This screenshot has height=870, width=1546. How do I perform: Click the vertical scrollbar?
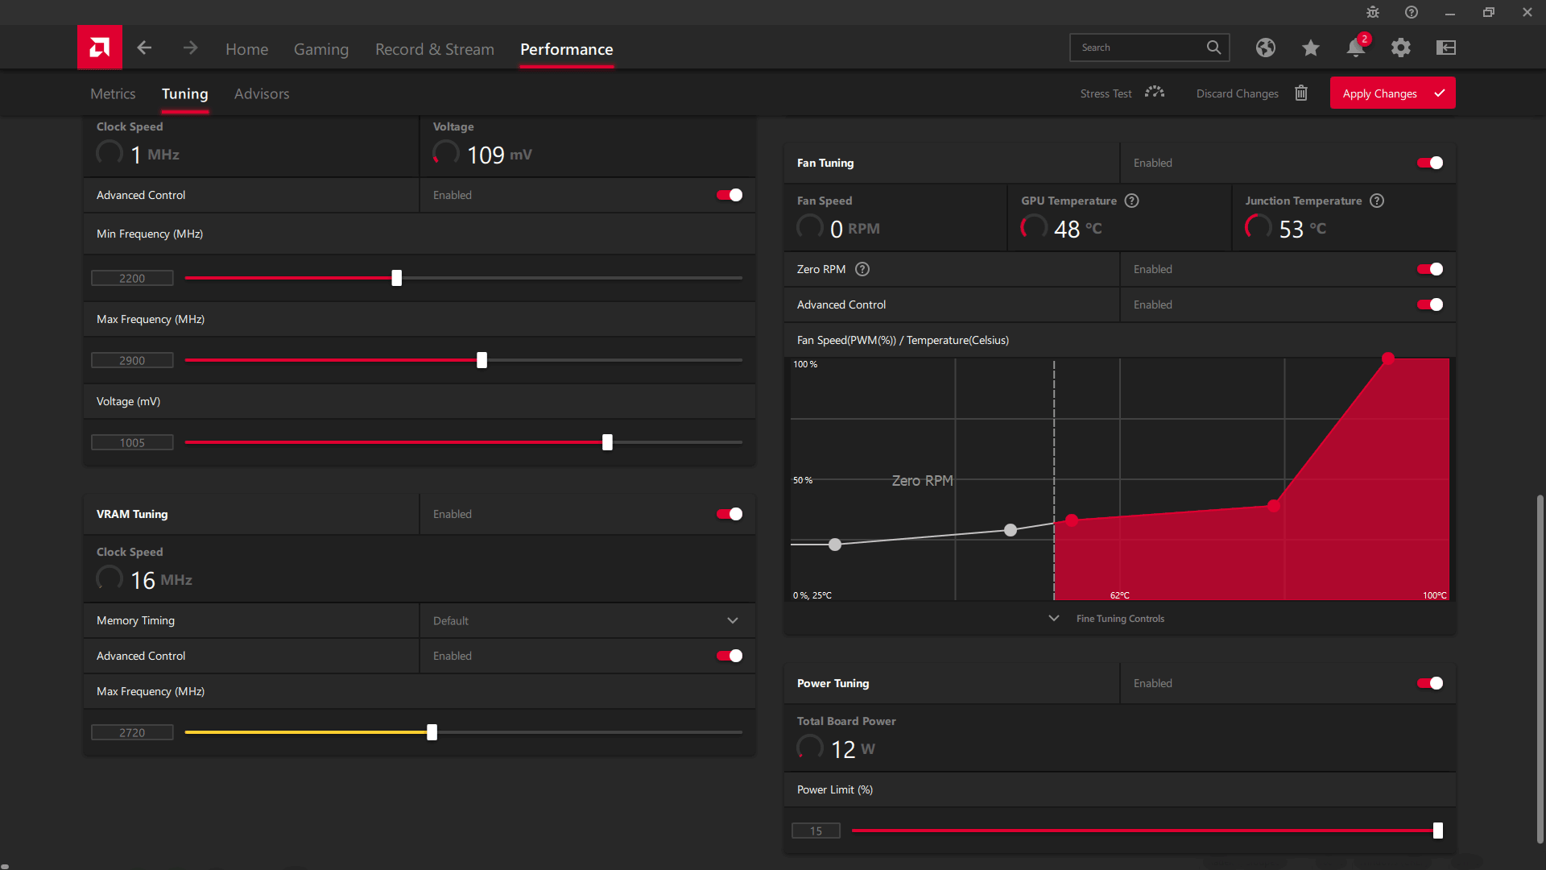click(1540, 669)
